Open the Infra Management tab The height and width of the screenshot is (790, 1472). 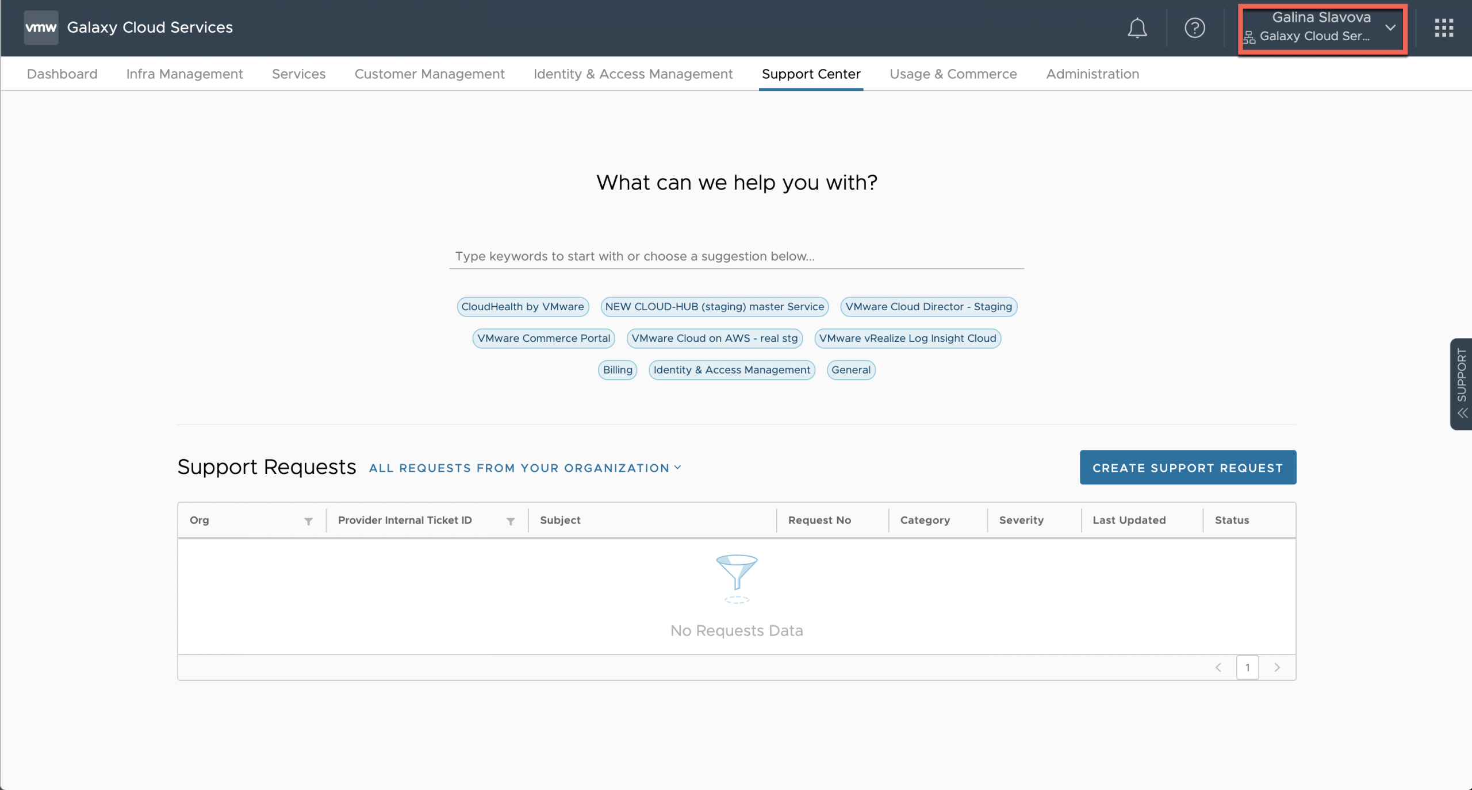184,74
